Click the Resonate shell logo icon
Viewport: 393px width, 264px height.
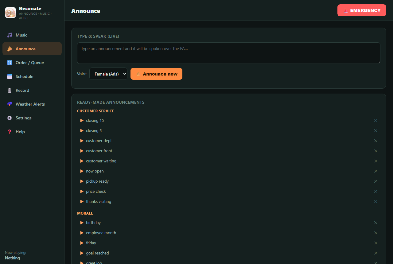(x=10, y=13)
